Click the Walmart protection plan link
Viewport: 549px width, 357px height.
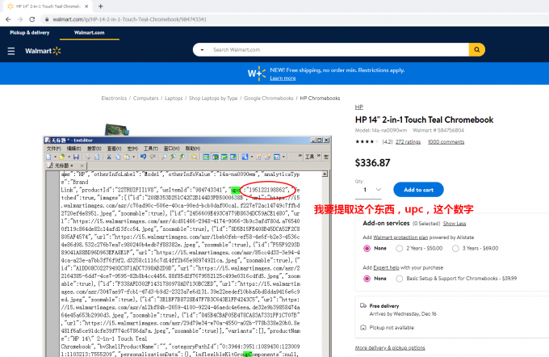[400, 237]
